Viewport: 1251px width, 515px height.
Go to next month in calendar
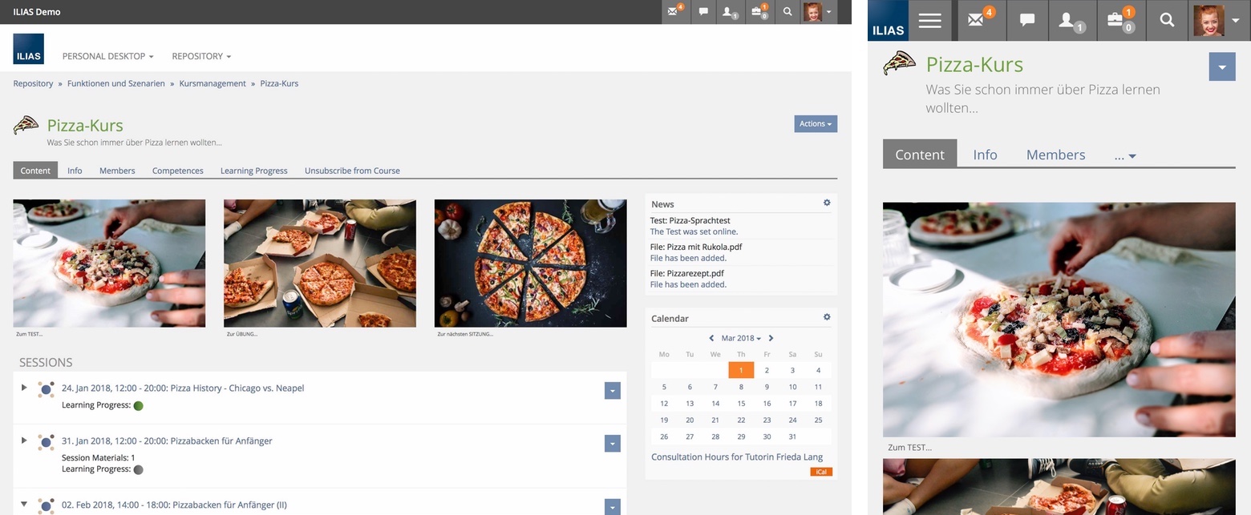[771, 338]
